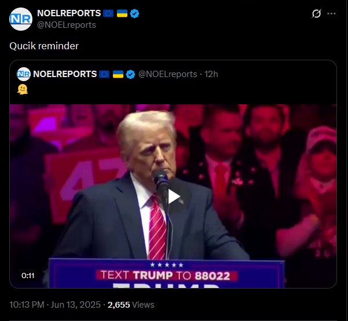Click the blue verified badge in the header
Image resolution: width=348 pixels, height=321 pixels.
134,13
